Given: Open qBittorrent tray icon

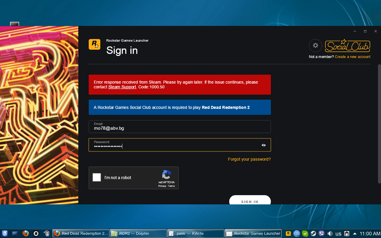Looking at the screenshot, I should [x=296, y=234].
